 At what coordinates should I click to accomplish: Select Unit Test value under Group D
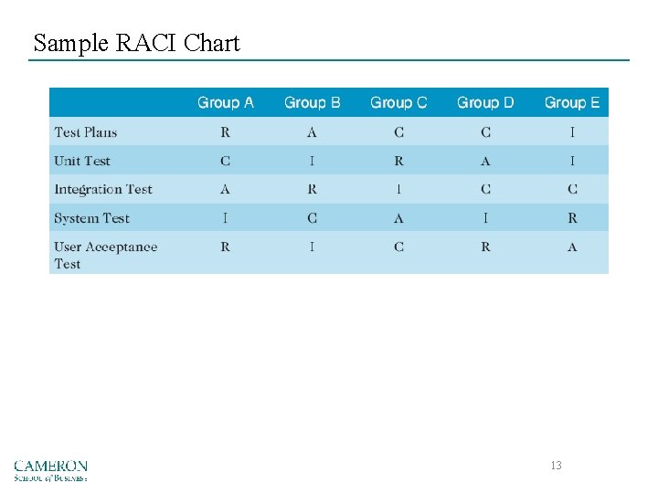point(485,161)
